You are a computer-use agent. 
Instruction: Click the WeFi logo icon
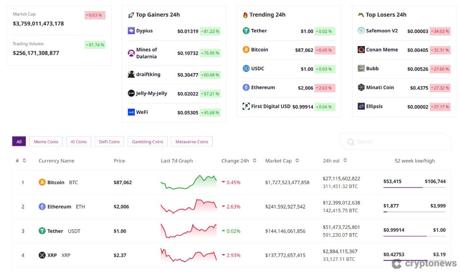131,112
